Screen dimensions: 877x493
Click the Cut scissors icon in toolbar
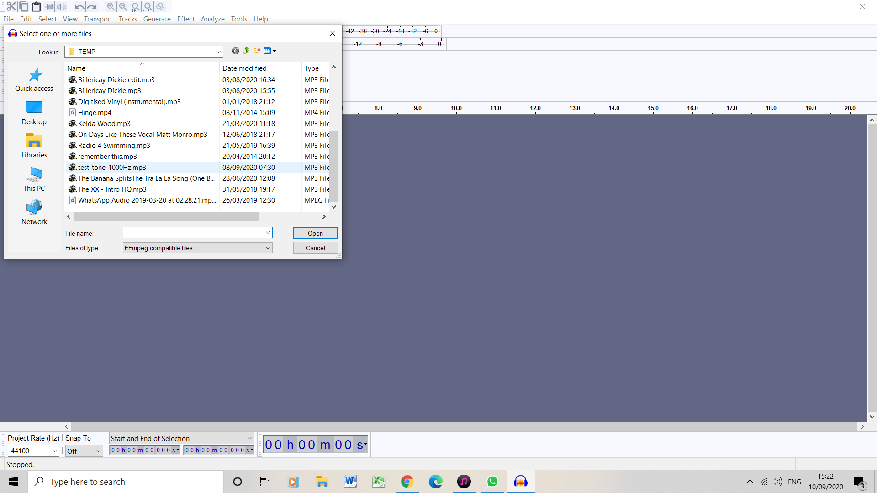tap(11, 6)
